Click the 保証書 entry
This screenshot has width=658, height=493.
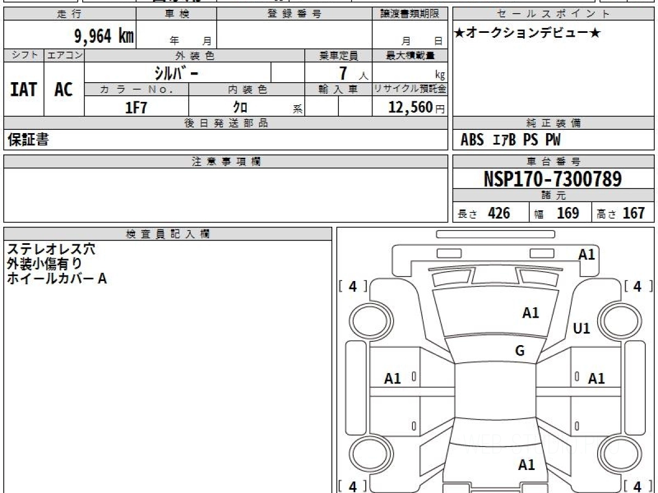pos(29,140)
